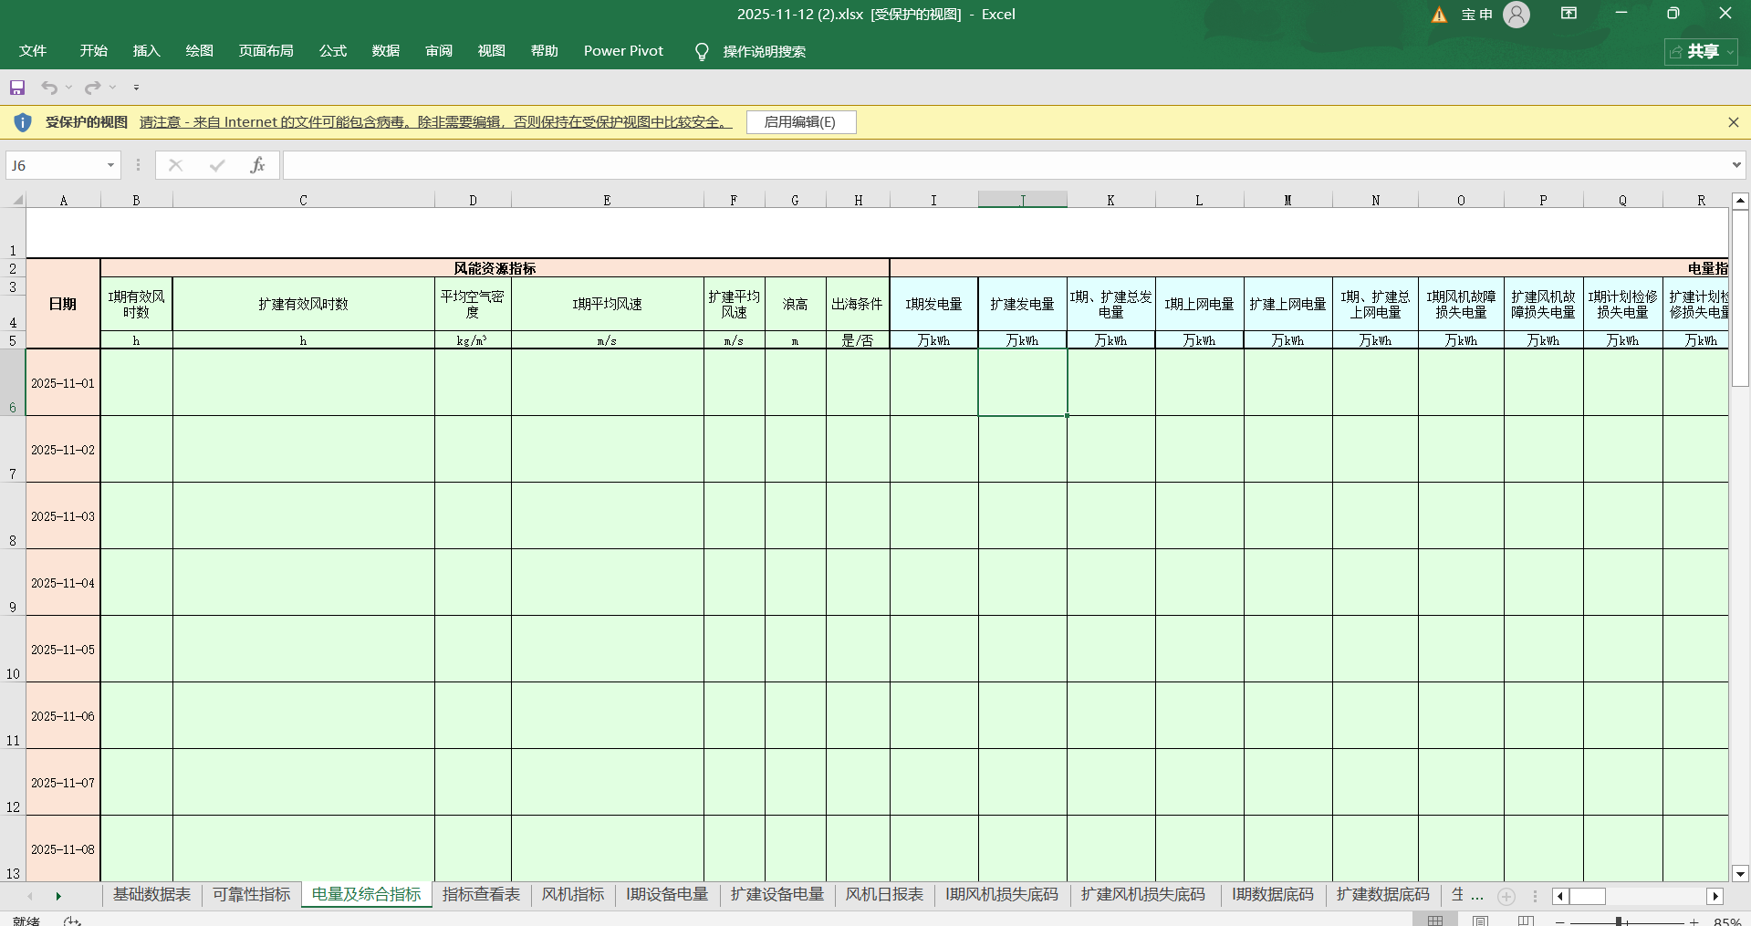1751x926 pixels.
Task: Click the protected view warning link
Action: pos(435,122)
